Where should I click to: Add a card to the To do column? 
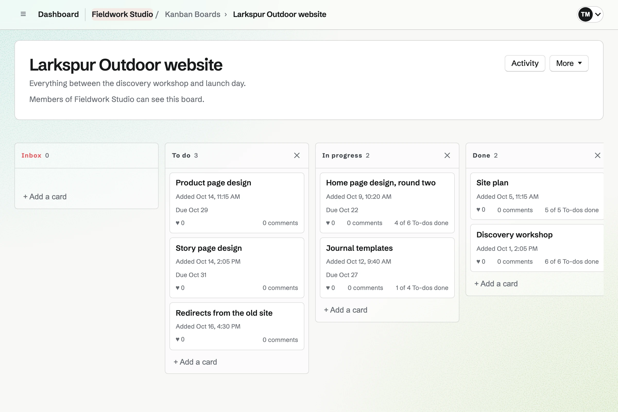click(195, 362)
